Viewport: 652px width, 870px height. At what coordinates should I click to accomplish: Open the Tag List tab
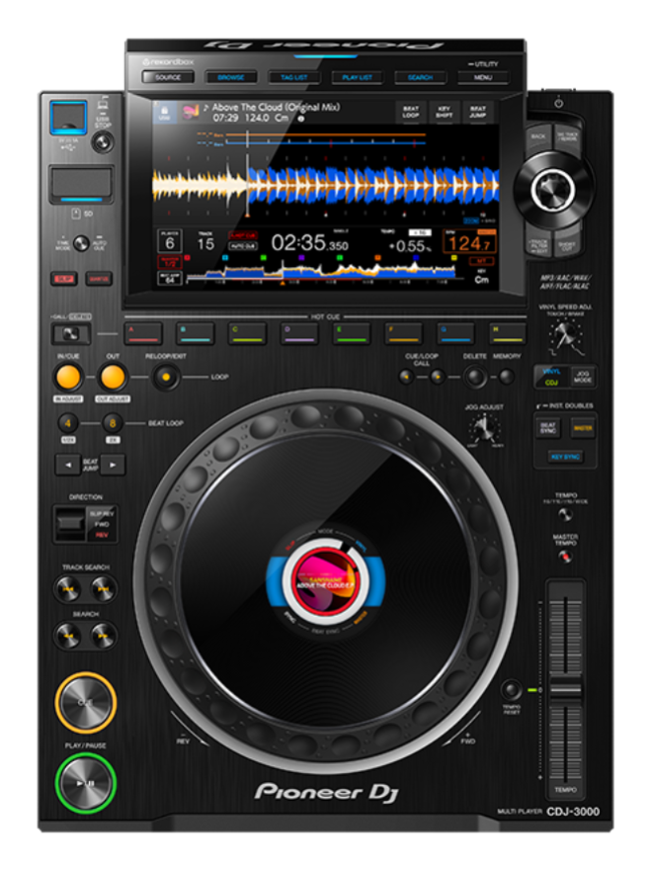(x=294, y=77)
